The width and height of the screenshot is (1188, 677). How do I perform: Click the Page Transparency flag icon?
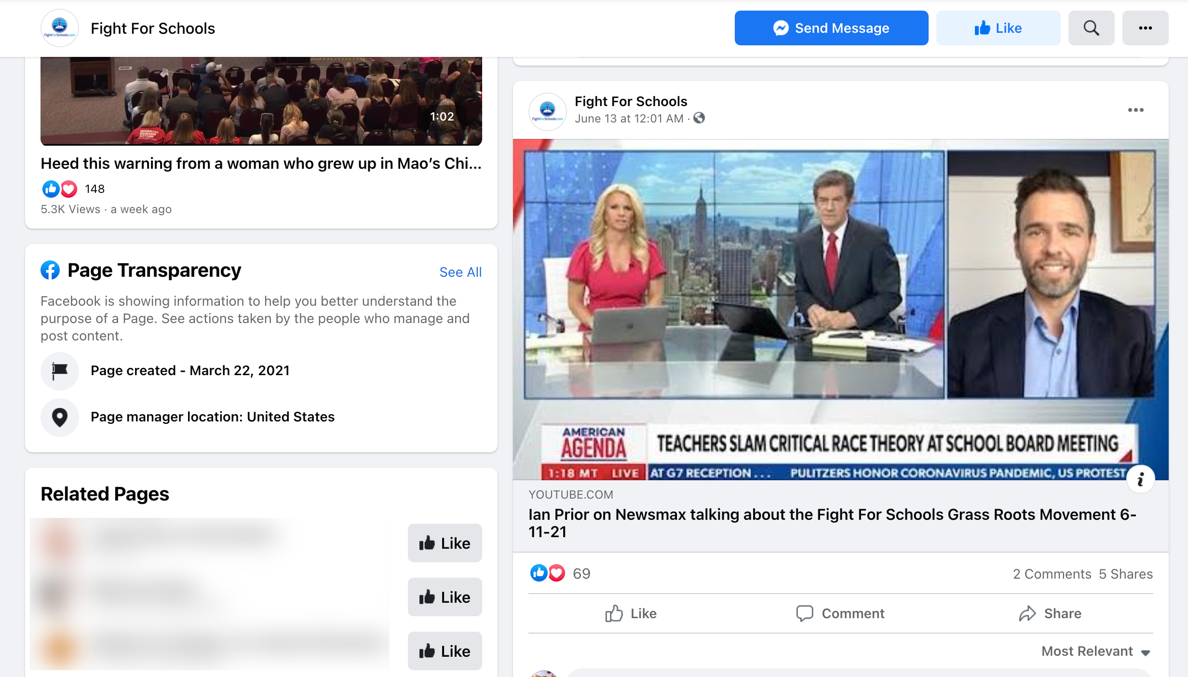59,371
